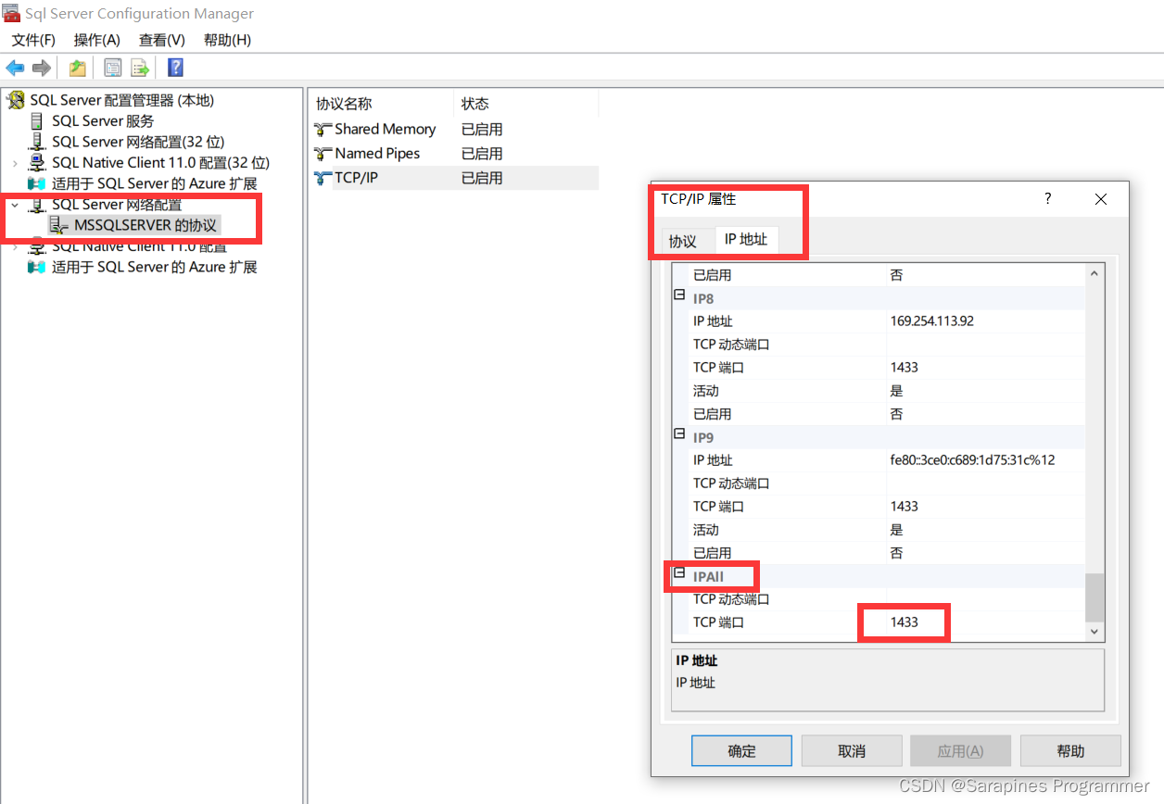
Task: Open the 帮助(H) menu
Action: click(x=227, y=40)
